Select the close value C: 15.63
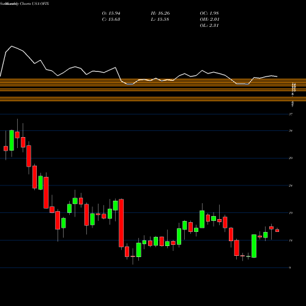This screenshot has width=306, height=306. coord(111,20)
